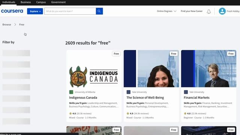Click Yale logo on Science of Well-Being card
The width and height of the screenshot is (240, 135).
pyautogui.click(x=128, y=92)
